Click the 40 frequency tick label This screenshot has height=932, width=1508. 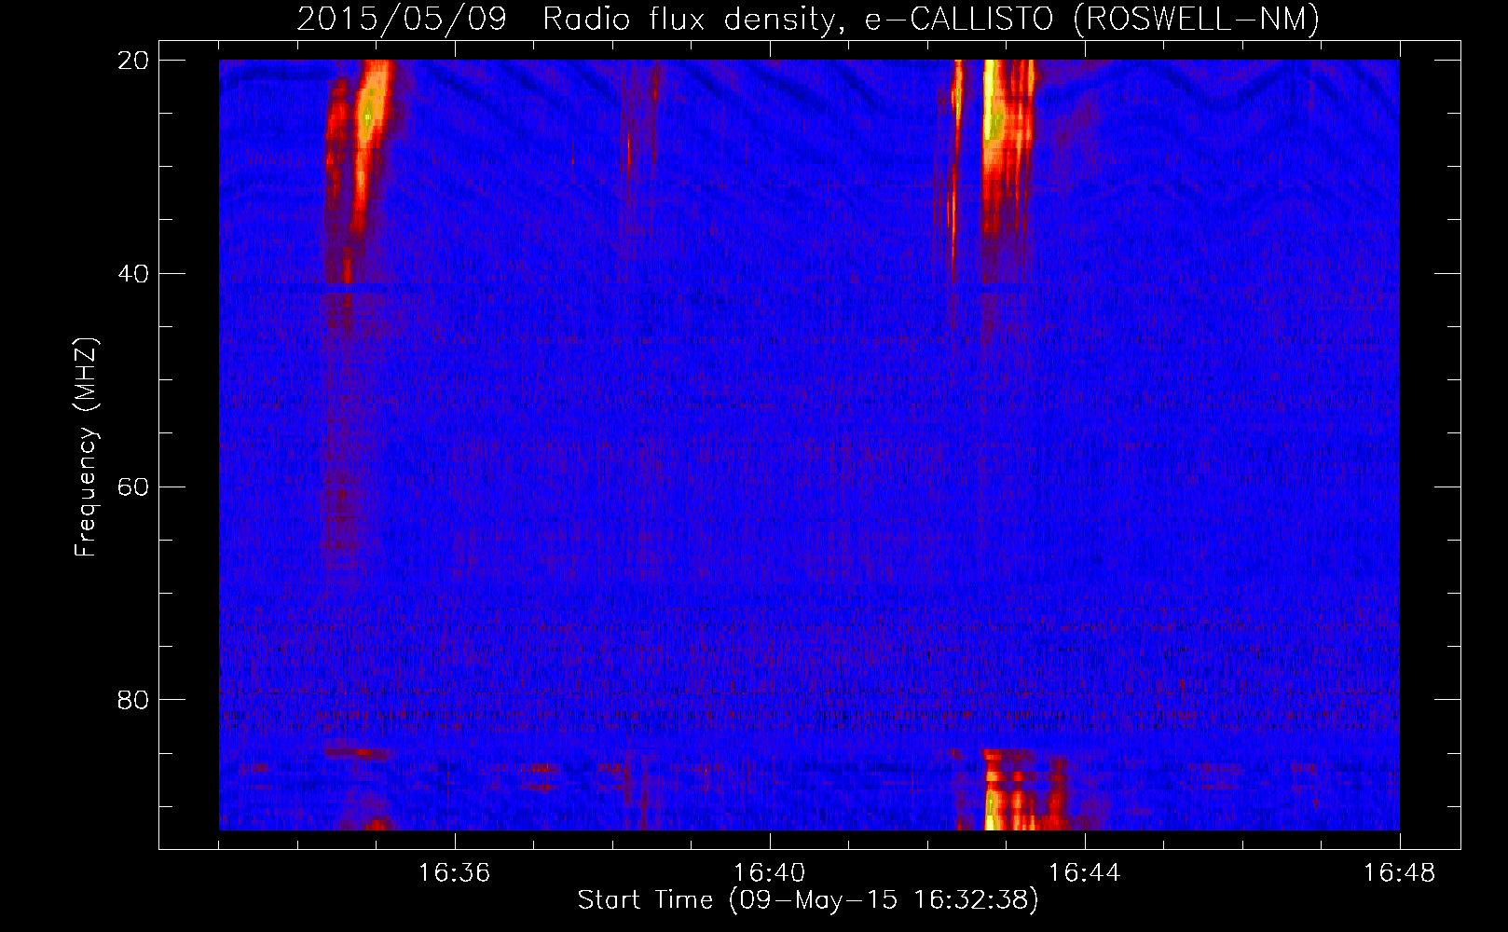(x=134, y=274)
